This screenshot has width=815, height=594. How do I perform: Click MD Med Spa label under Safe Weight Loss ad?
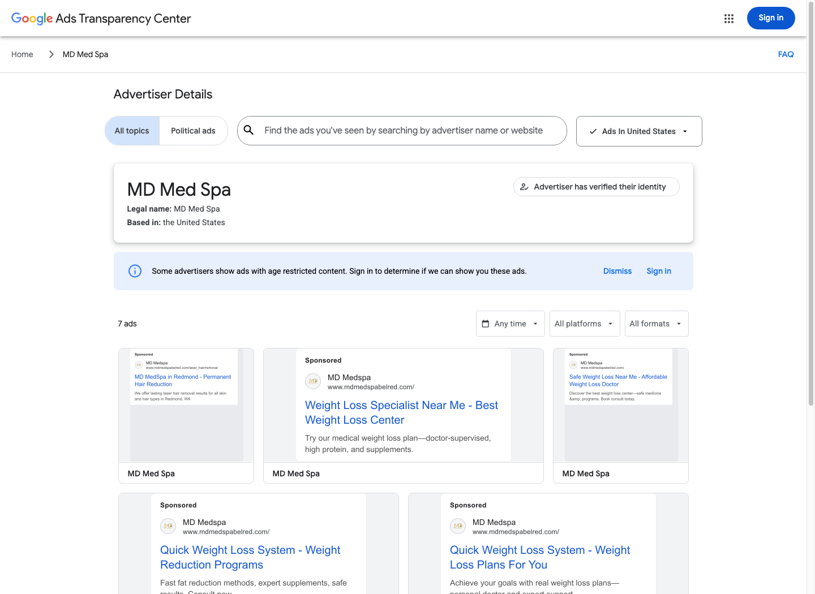(x=586, y=474)
